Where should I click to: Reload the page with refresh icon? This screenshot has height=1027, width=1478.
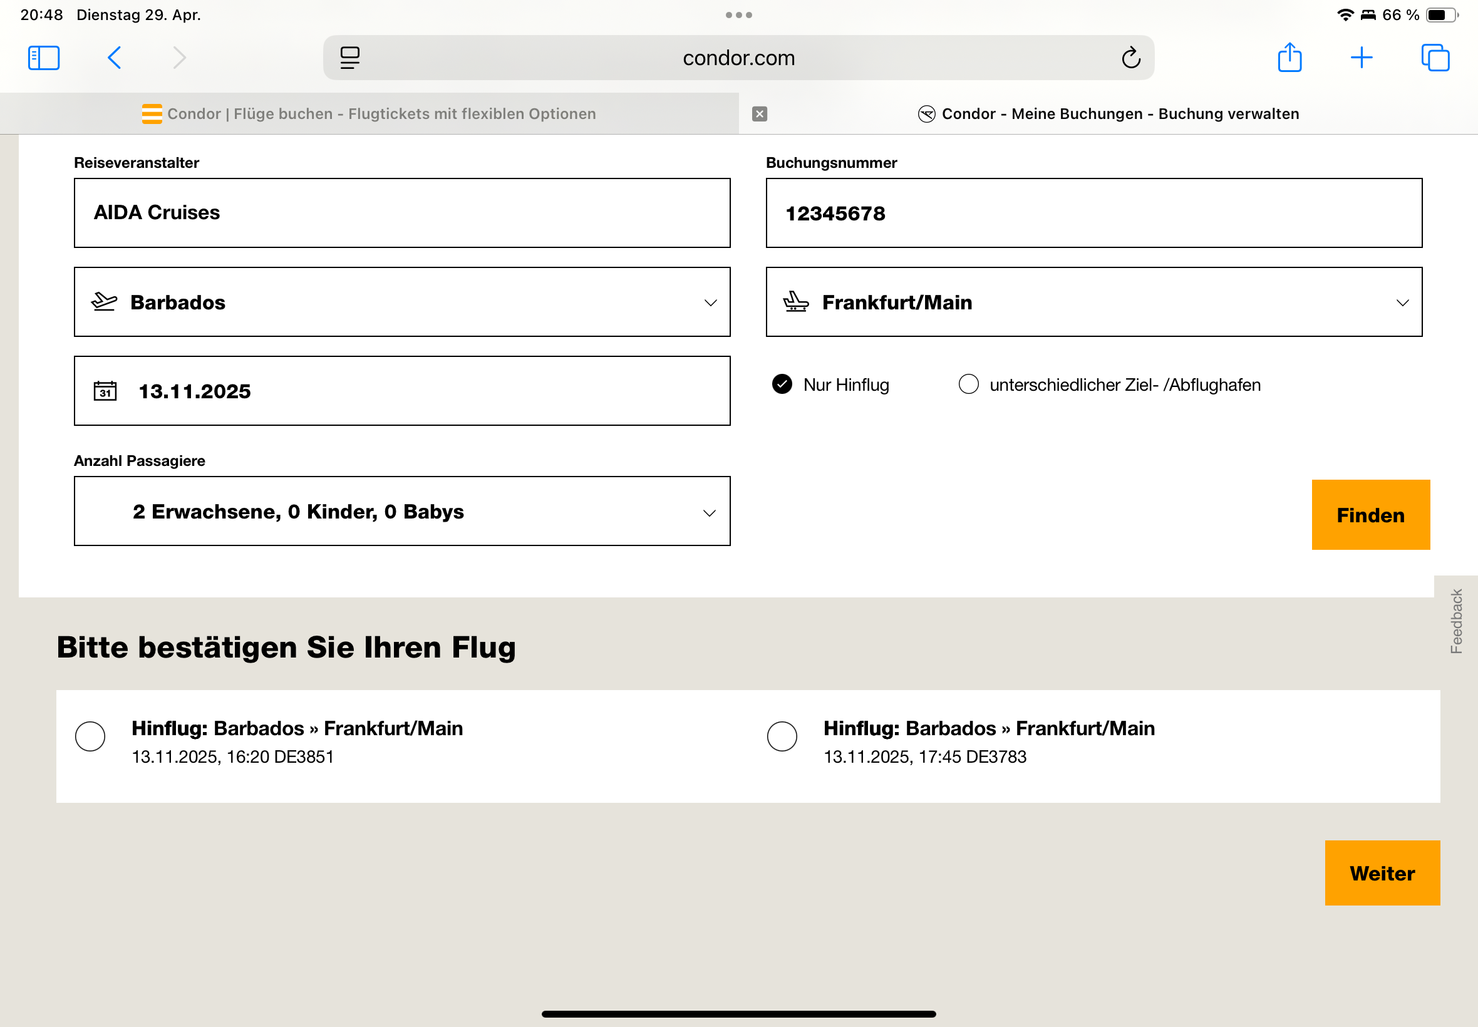[x=1130, y=58]
